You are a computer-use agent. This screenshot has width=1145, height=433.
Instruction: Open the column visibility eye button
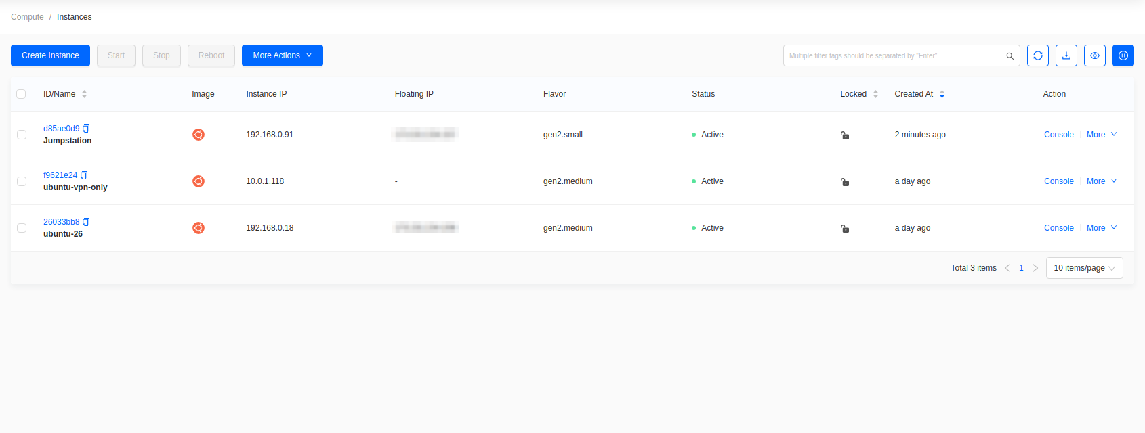pyautogui.click(x=1095, y=55)
